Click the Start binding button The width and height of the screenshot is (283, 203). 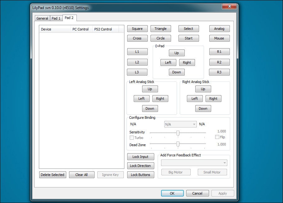coord(188,38)
